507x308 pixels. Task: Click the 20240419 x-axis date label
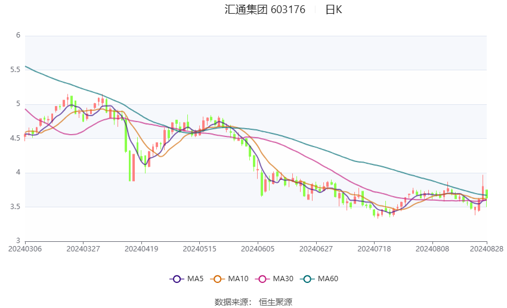pyautogui.click(x=141, y=249)
